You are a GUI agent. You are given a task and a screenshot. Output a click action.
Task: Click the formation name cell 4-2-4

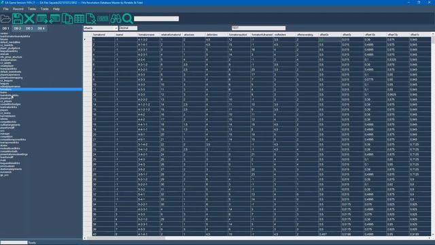pyautogui.click(x=149, y=60)
